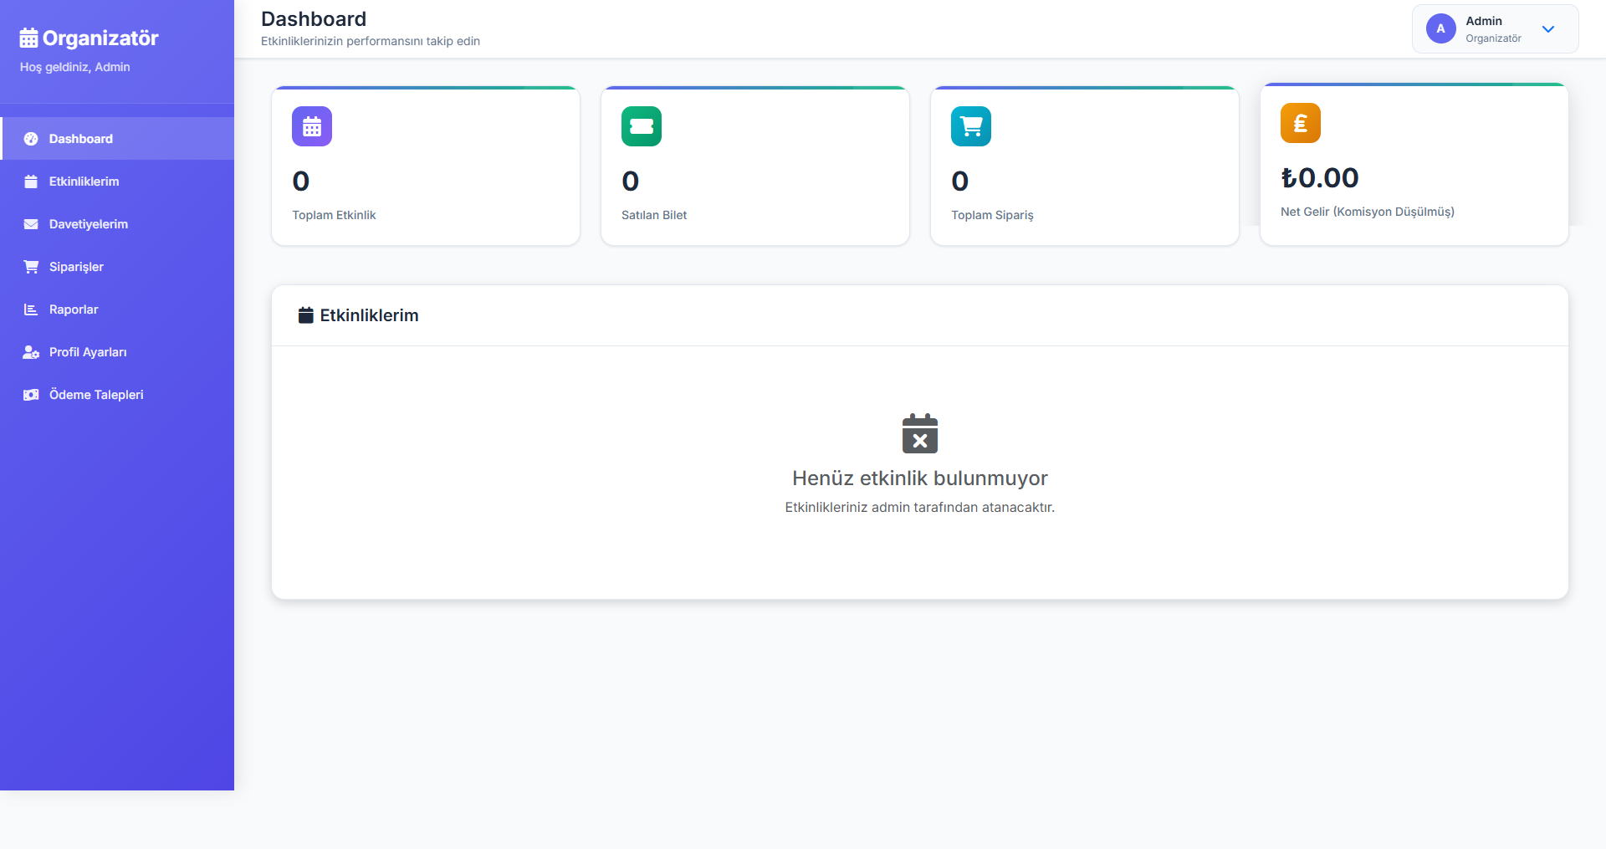Click the Net Gelir (Komisyon Düşülmüş) label

click(1368, 212)
